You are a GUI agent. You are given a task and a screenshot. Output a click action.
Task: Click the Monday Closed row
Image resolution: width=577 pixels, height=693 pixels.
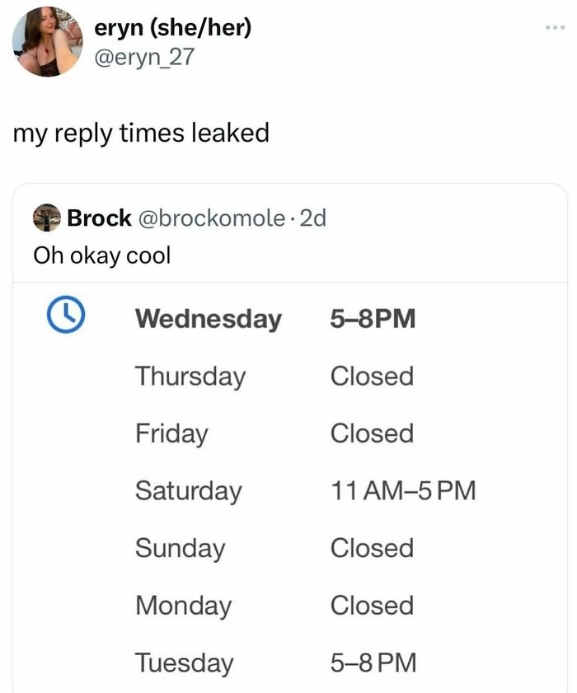coord(372,606)
